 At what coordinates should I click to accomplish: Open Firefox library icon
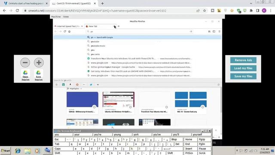coord(209,31)
